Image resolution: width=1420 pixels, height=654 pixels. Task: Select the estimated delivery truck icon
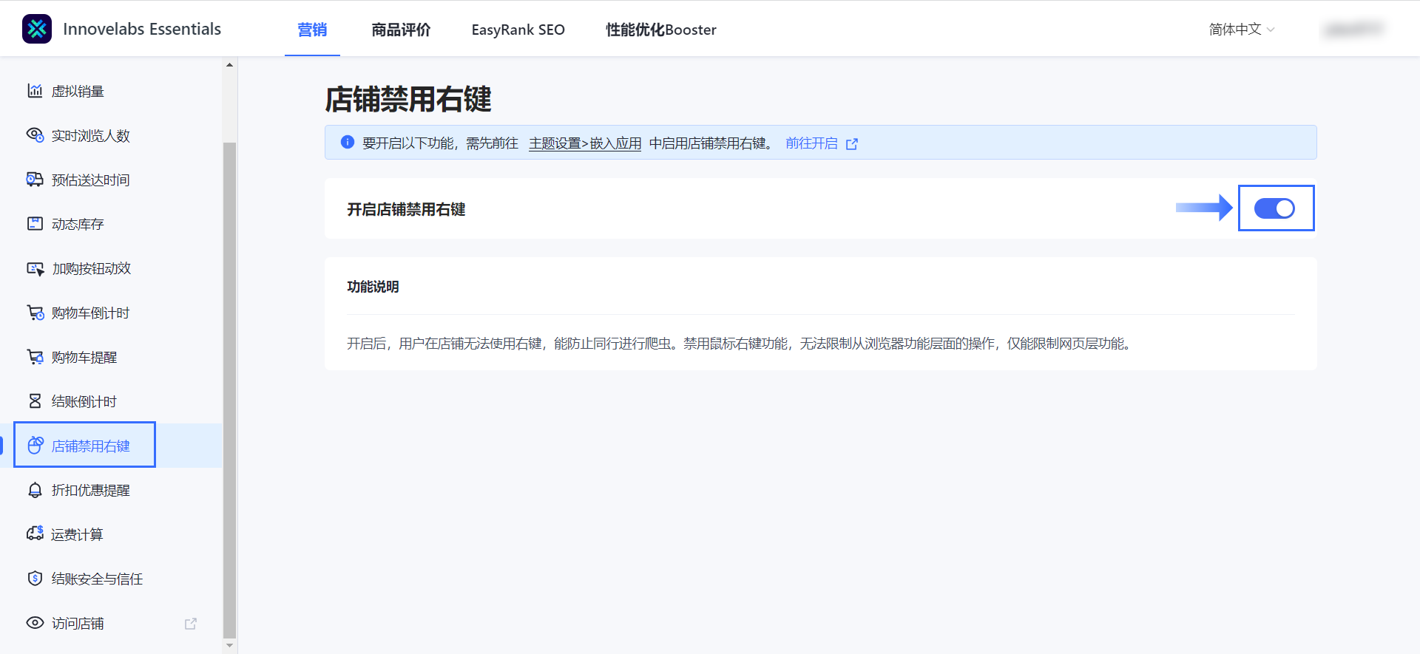pos(35,180)
